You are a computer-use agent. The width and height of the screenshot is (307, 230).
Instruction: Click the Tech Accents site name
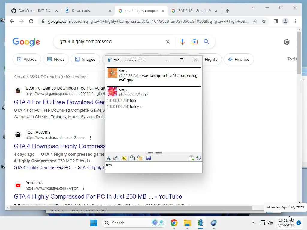(x=38, y=132)
